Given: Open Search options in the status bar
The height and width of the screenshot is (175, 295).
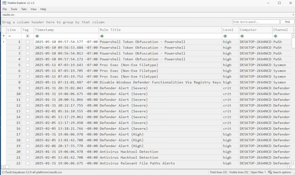Looking at the screenshot, I should pos(280,172).
